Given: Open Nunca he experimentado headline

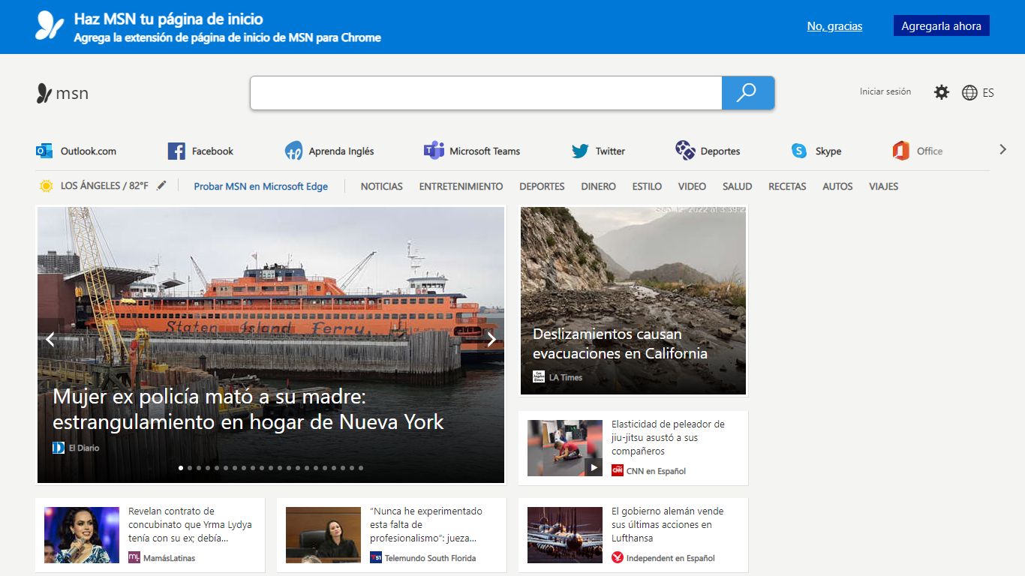Looking at the screenshot, I should (x=426, y=524).
